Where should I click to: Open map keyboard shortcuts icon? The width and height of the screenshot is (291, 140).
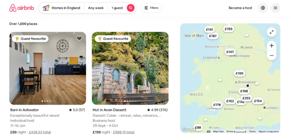tap(208, 132)
